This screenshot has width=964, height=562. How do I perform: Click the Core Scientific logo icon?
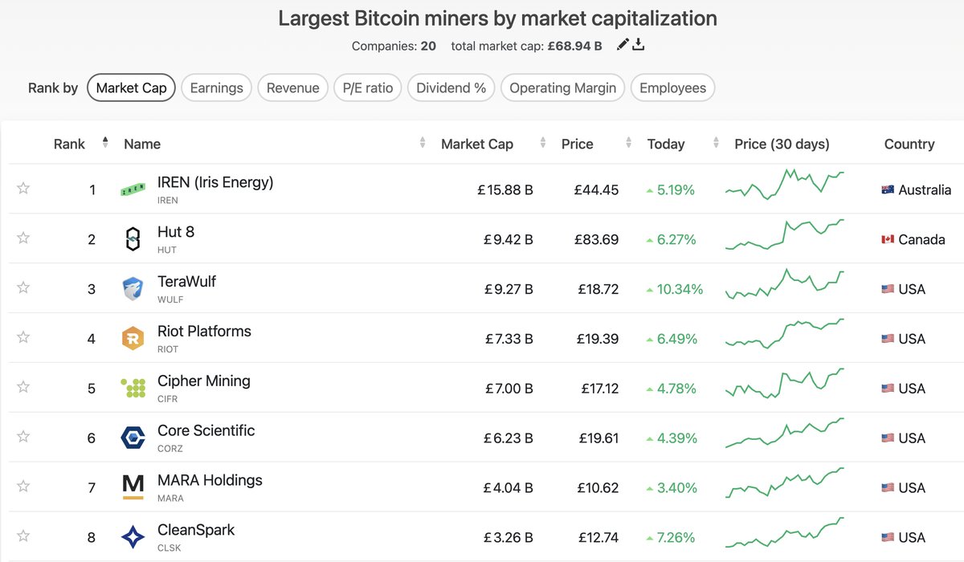click(x=133, y=438)
